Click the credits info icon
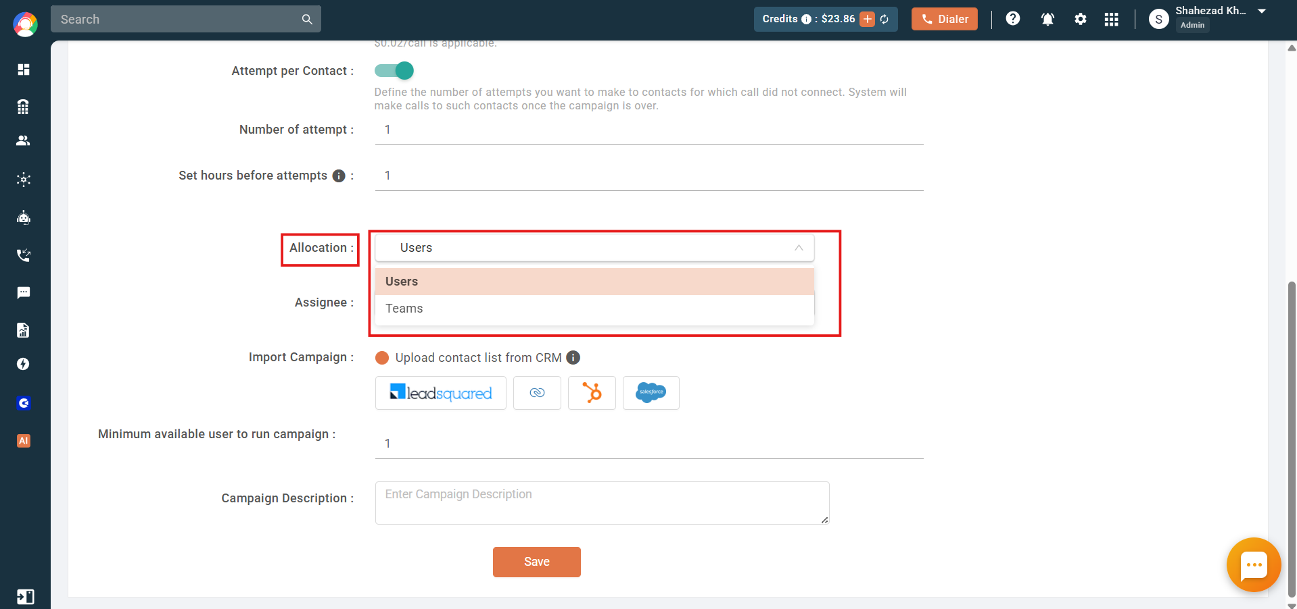Screen dimensions: 1297x609 pos(806,19)
